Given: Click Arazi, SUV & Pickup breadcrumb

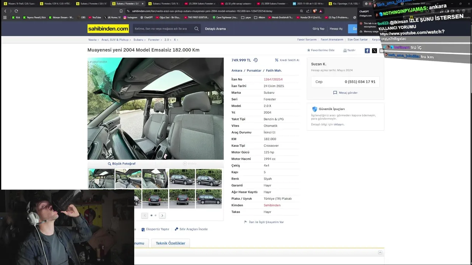Looking at the screenshot, I should pyautogui.click(x=115, y=40).
